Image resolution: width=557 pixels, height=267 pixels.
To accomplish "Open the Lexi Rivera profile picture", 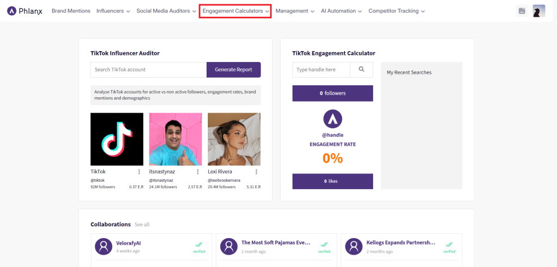I will click(234, 139).
